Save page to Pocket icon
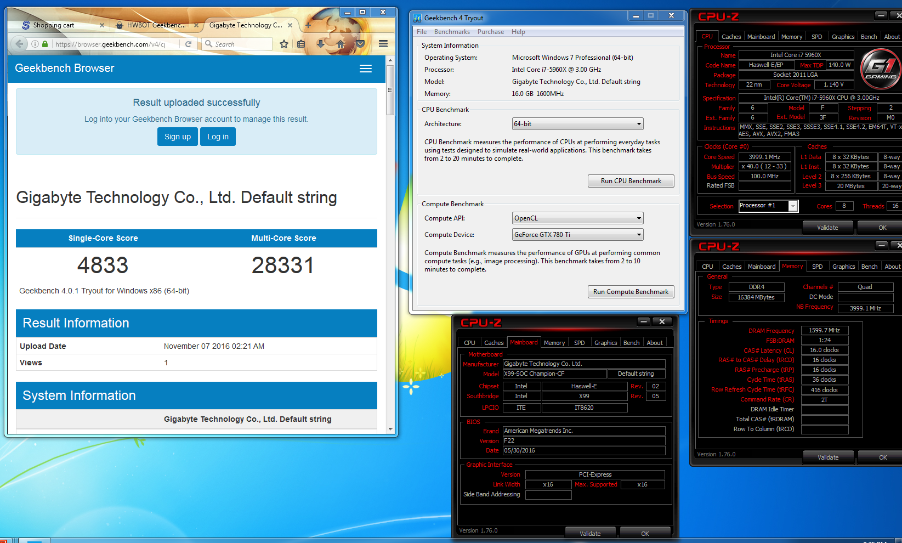 [x=360, y=44]
